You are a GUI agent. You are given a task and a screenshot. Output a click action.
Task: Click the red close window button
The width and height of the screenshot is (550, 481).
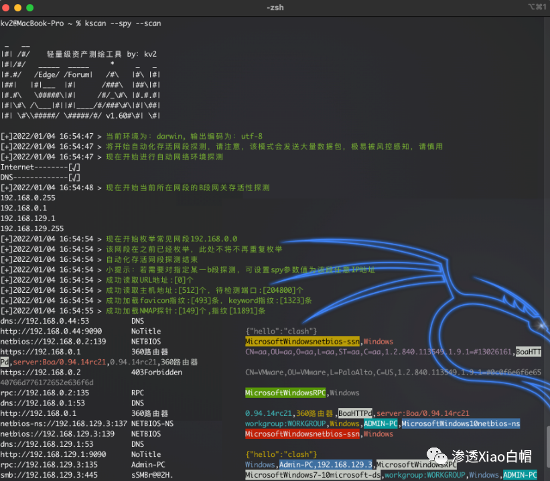click(5, 7)
